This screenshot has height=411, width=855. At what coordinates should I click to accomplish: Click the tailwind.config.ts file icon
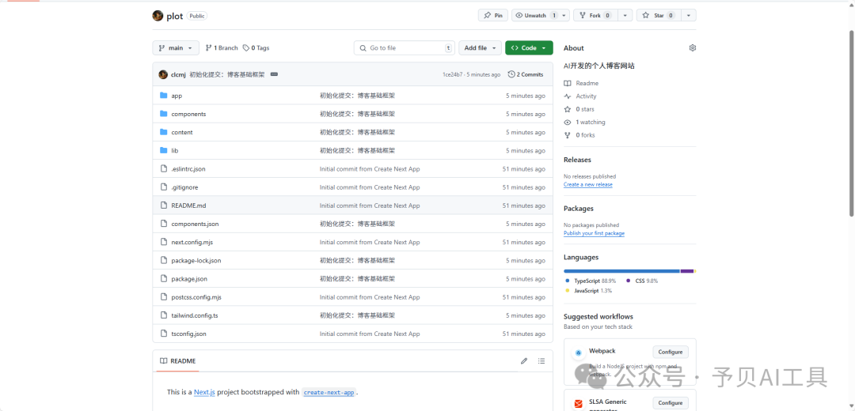164,315
